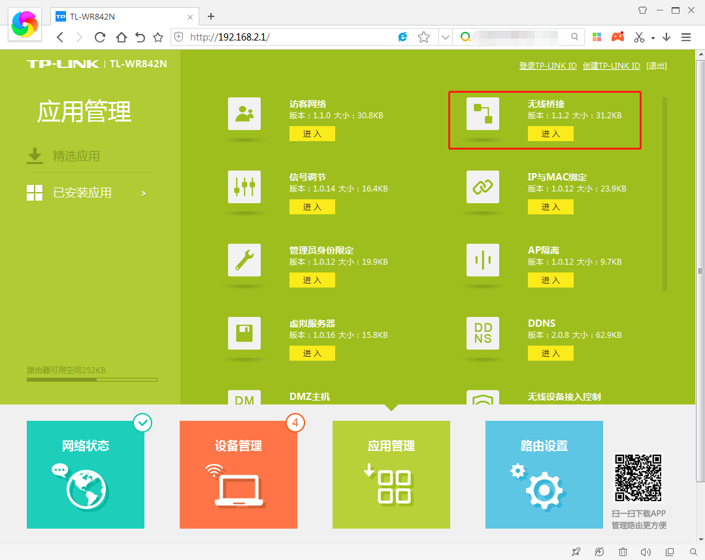This screenshot has width=705, height=560.
Task: Open a new browser tab
Action: click(211, 16)
